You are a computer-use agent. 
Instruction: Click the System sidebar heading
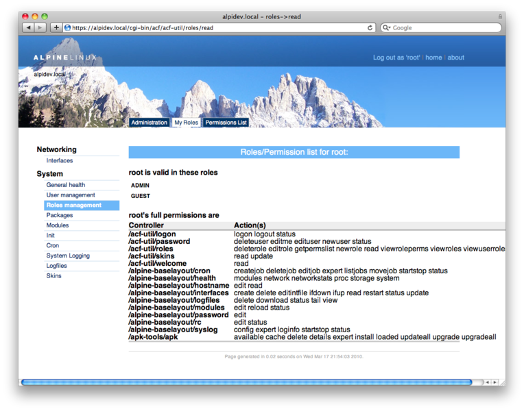(50, 174)
